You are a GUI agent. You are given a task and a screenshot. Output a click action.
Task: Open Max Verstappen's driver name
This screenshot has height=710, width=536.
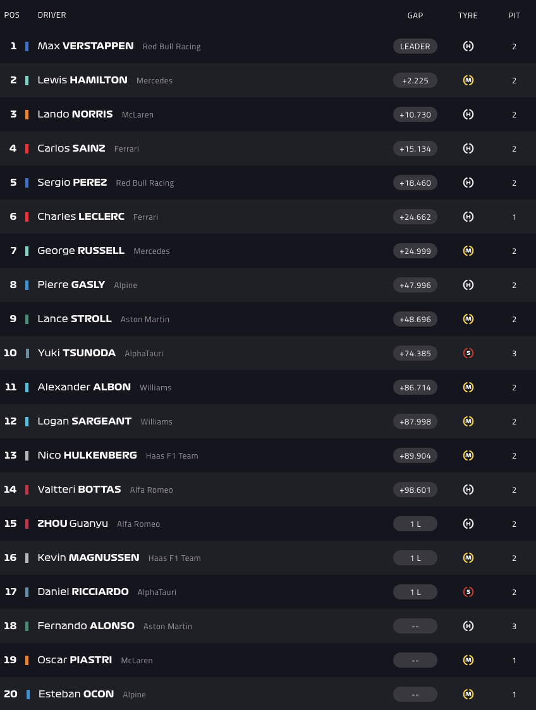(x=85, y=46)
